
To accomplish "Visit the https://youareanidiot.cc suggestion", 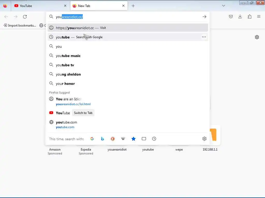I will 128,28.
